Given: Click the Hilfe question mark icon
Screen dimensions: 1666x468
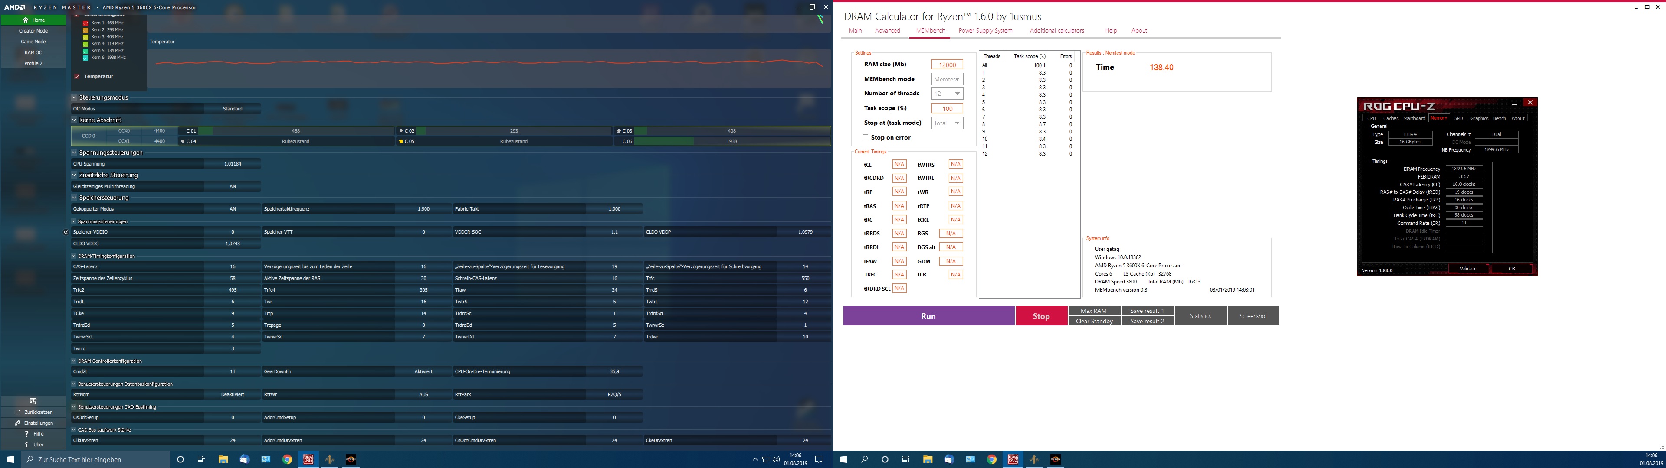Looking at the screenshot, I should [x=26, y=434].
